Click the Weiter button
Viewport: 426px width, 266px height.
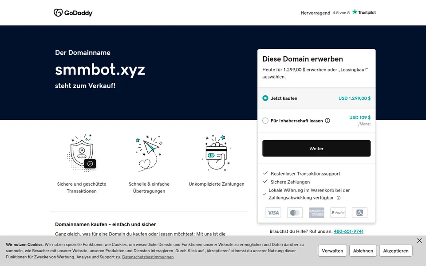(x=316, y=149)
